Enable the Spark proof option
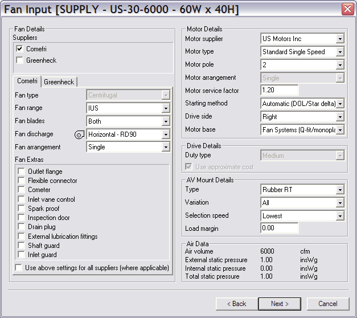 [22, 209]
